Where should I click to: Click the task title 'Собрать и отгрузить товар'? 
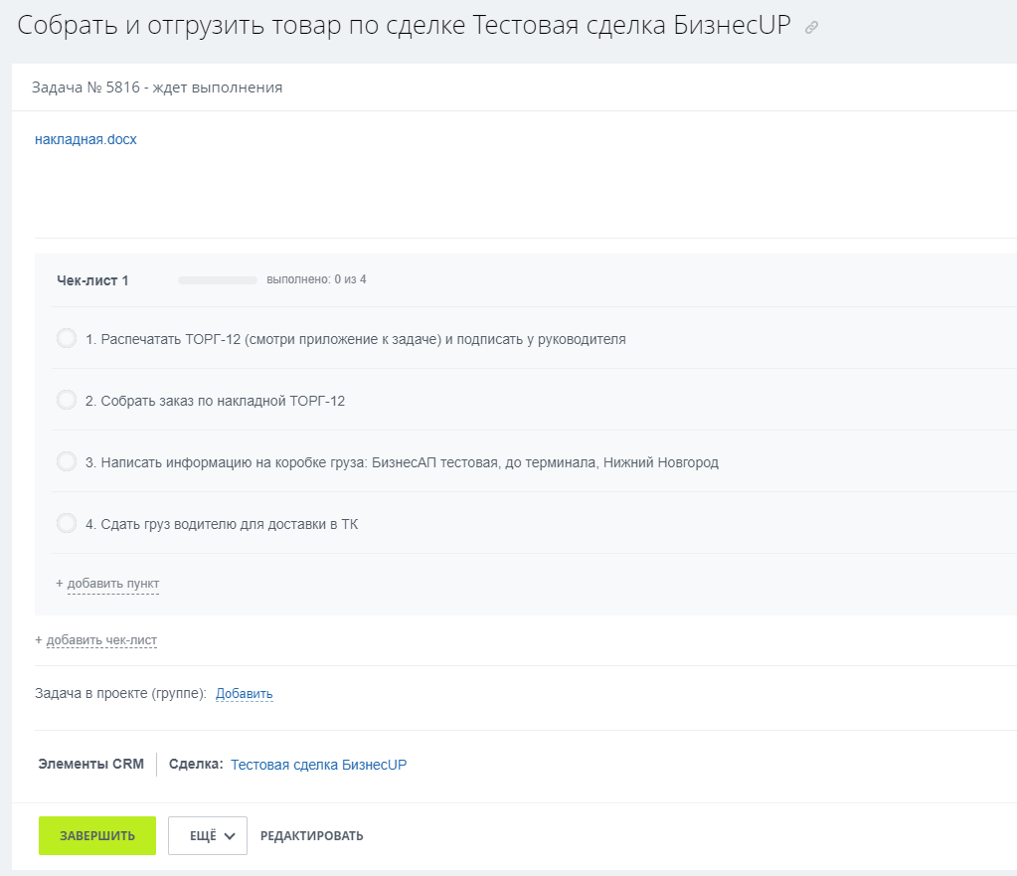point(404,27)
